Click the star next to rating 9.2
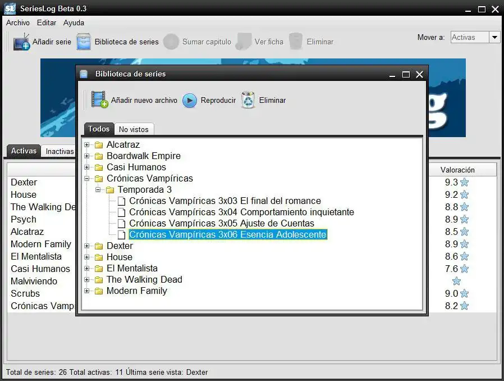This screenshot has width=504, height=381. tap(464, 194)
